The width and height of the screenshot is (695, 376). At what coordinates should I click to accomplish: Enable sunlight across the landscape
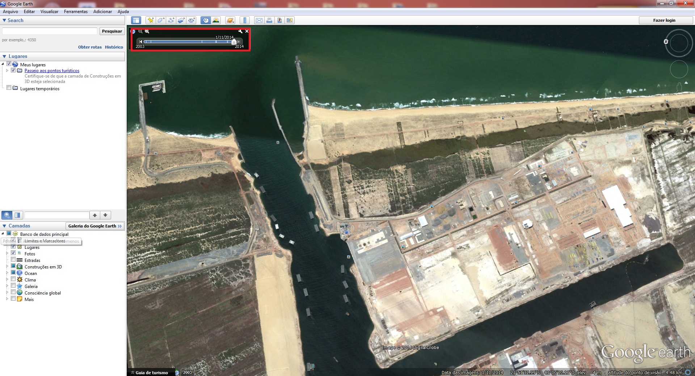pos(216,20)
